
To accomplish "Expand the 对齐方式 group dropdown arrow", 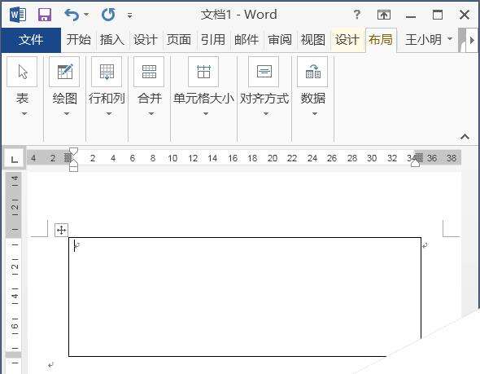I will coord(266,114).
